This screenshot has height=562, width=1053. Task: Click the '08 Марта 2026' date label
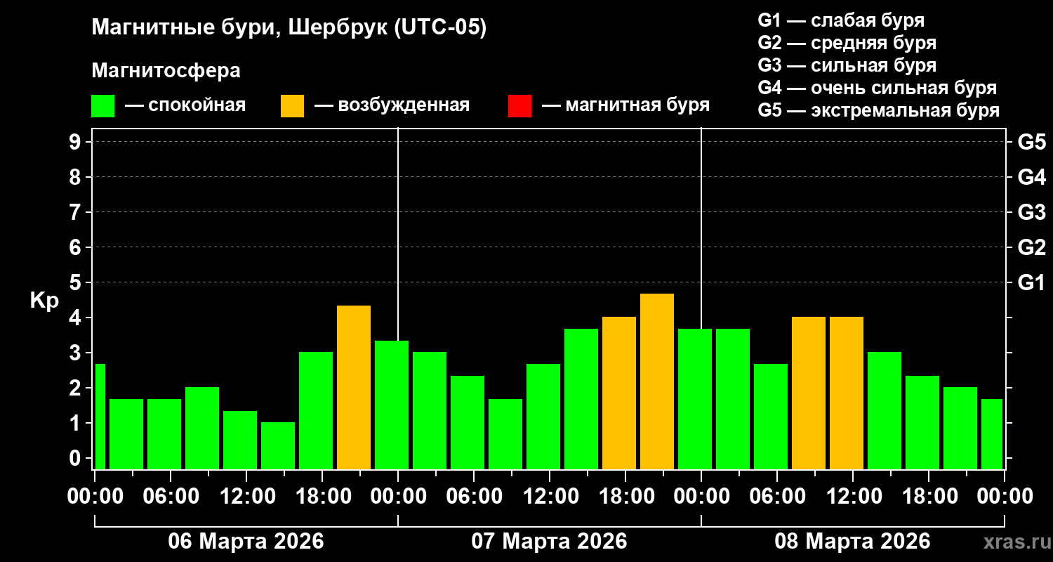coord(852,542)
